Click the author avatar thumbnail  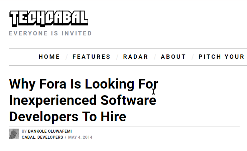coord(14,134)
